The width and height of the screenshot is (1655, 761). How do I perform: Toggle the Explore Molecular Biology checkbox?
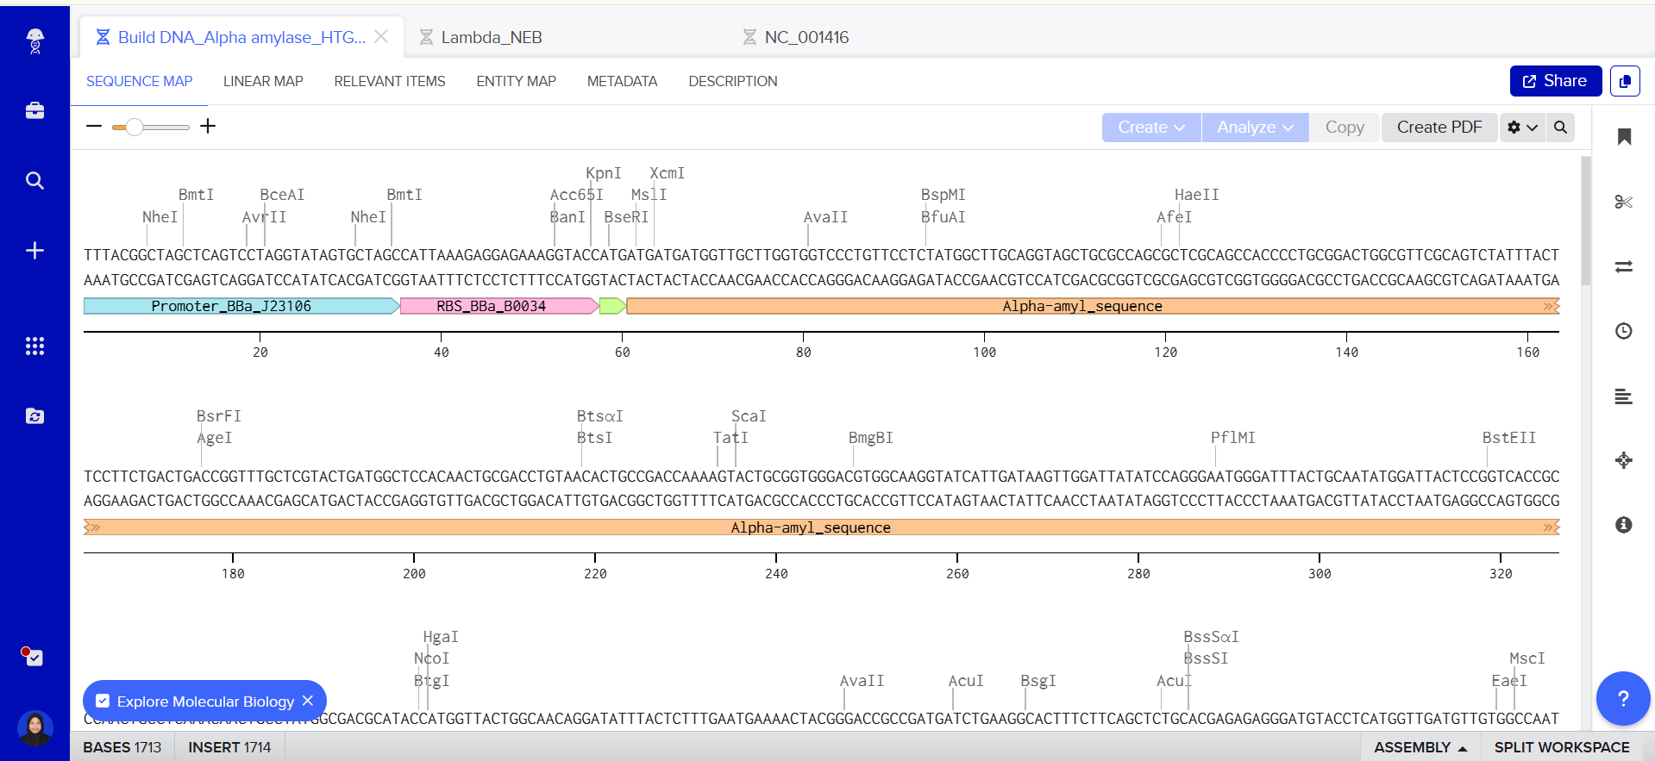(103, 701)
